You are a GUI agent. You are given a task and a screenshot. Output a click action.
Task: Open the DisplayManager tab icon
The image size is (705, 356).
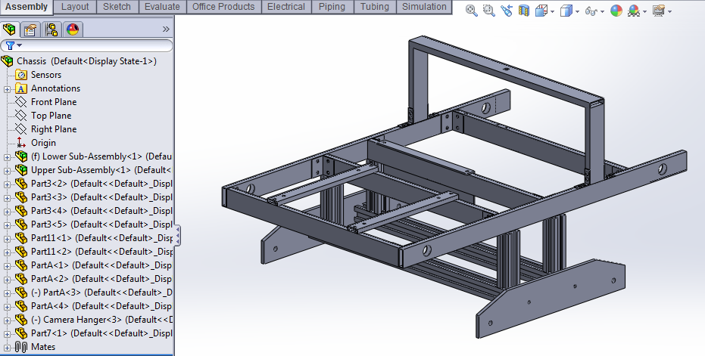[73, 29]
